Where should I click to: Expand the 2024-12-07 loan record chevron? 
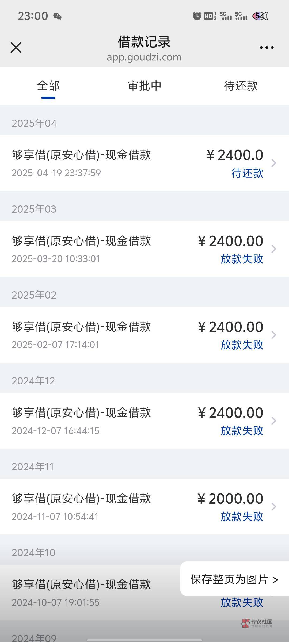(273, 421)
